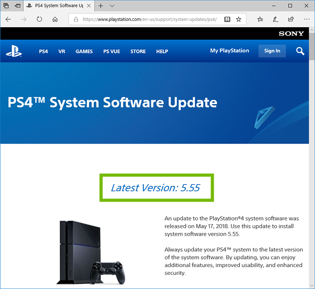Click the PlayStation logo

click(x=14, y=51)
